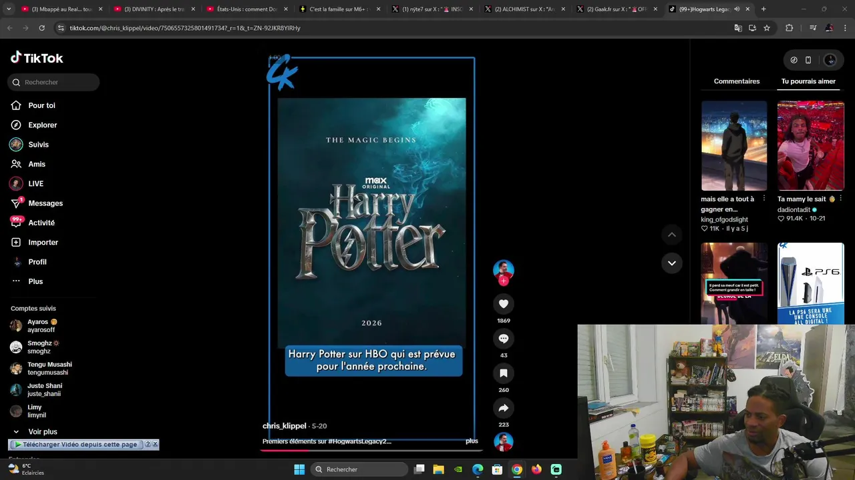Screen dimensions: 855x480
Task: Click the address bar URL
Action: (x=185, y=28)
